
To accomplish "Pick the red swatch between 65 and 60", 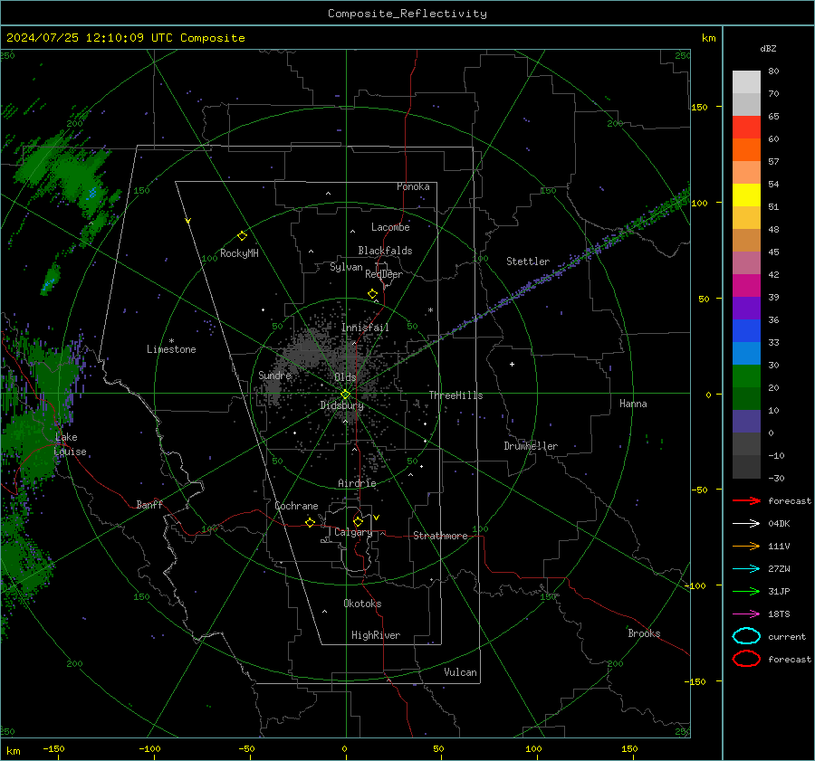I will pyautogui.click(x=746, y=128).
